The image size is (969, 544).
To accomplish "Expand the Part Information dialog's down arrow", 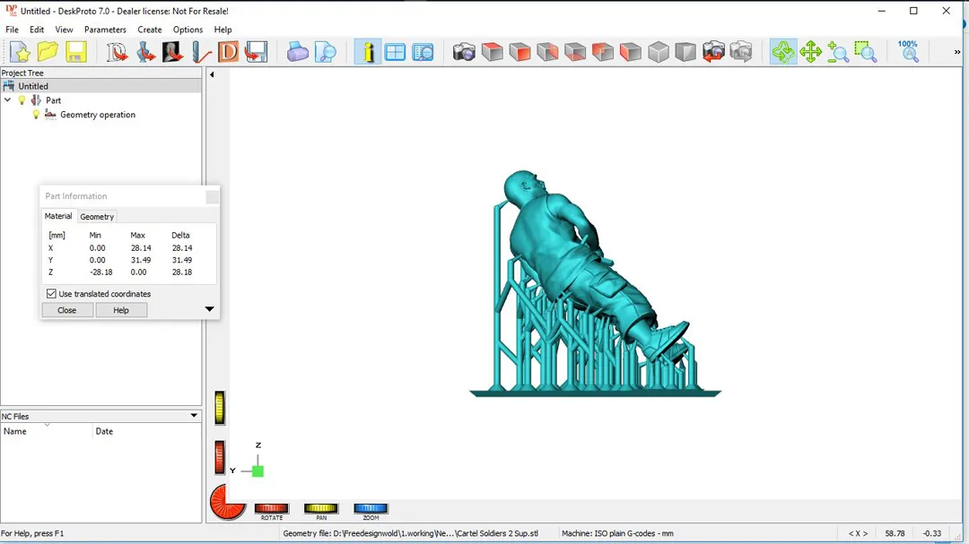I will tap(209, 309).
